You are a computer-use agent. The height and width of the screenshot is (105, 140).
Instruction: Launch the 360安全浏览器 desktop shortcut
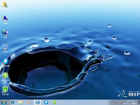tap(5, 78)
